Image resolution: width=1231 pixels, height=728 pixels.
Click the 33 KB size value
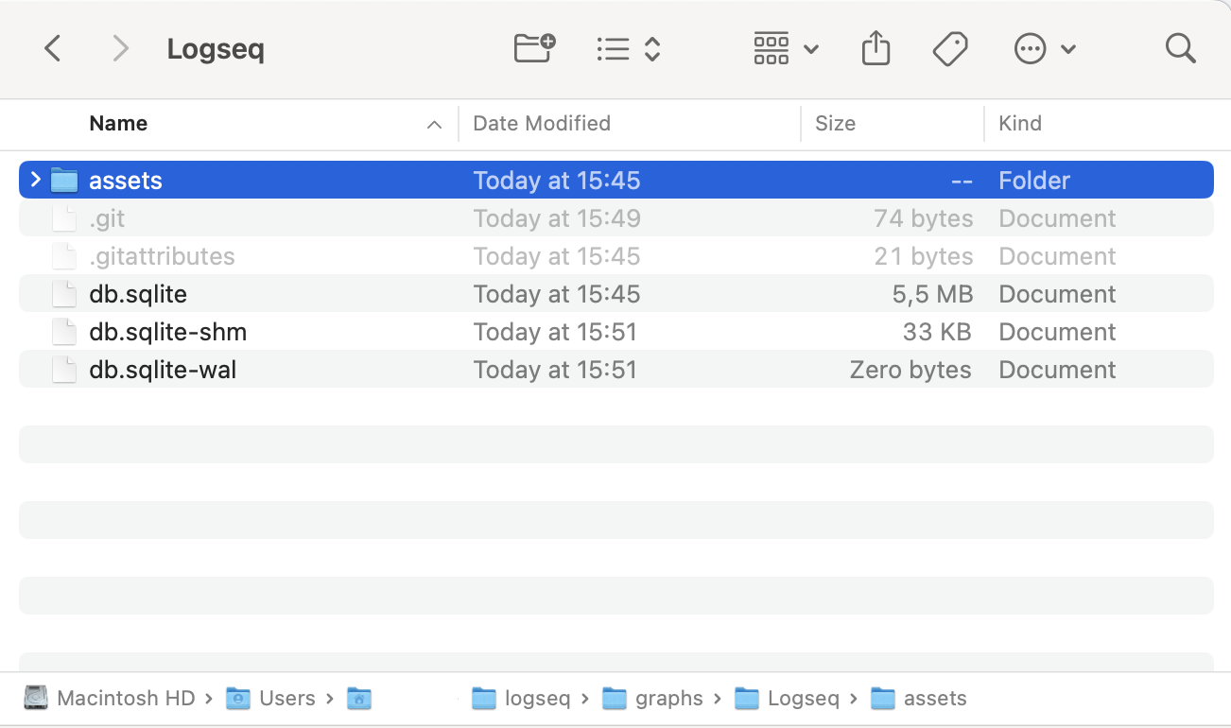[937, 332]
